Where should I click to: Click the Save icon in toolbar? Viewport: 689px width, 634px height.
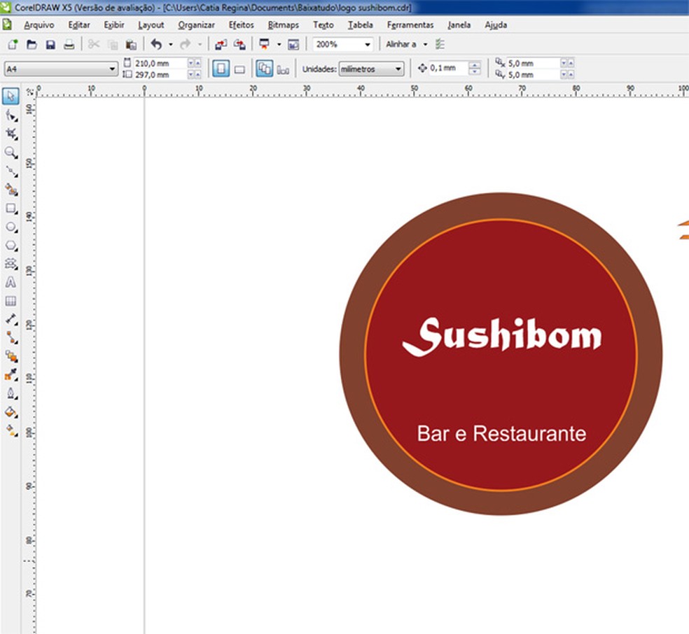tap(50, 44)
